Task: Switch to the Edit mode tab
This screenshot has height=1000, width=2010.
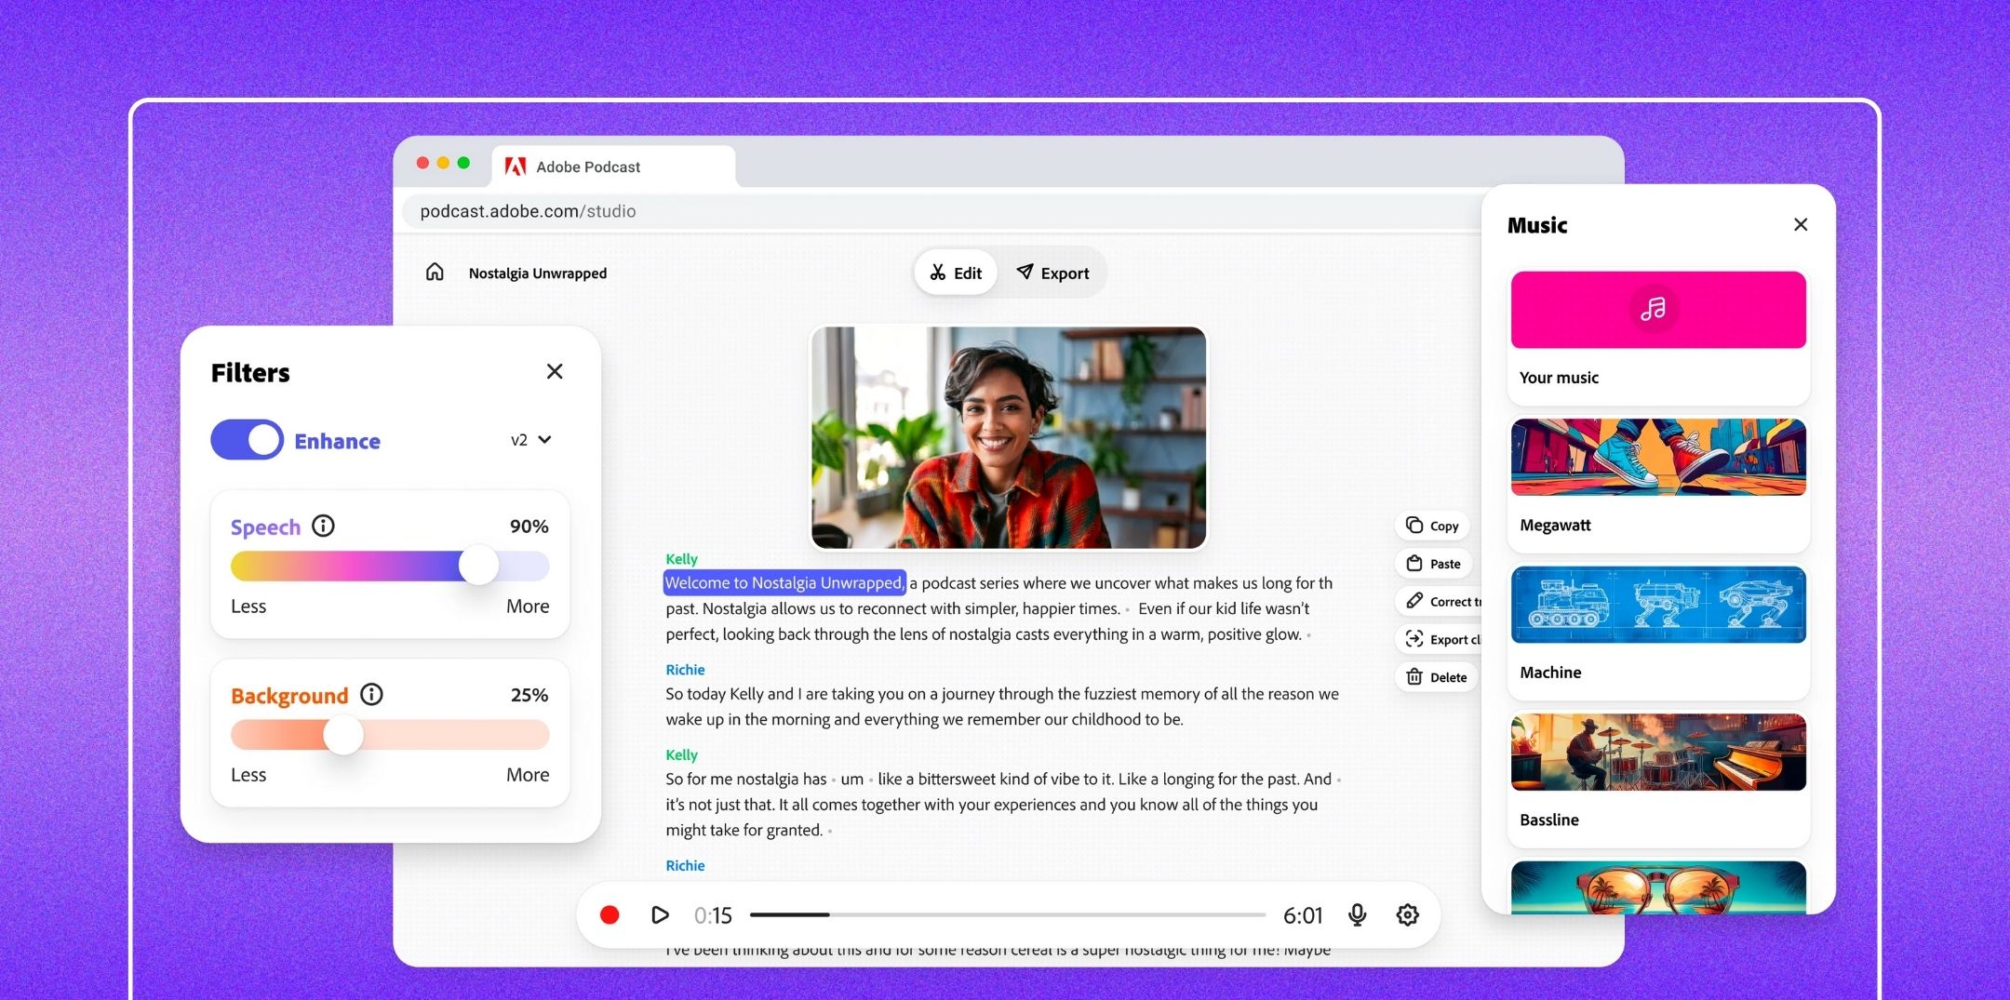Action: click(956, 273)
